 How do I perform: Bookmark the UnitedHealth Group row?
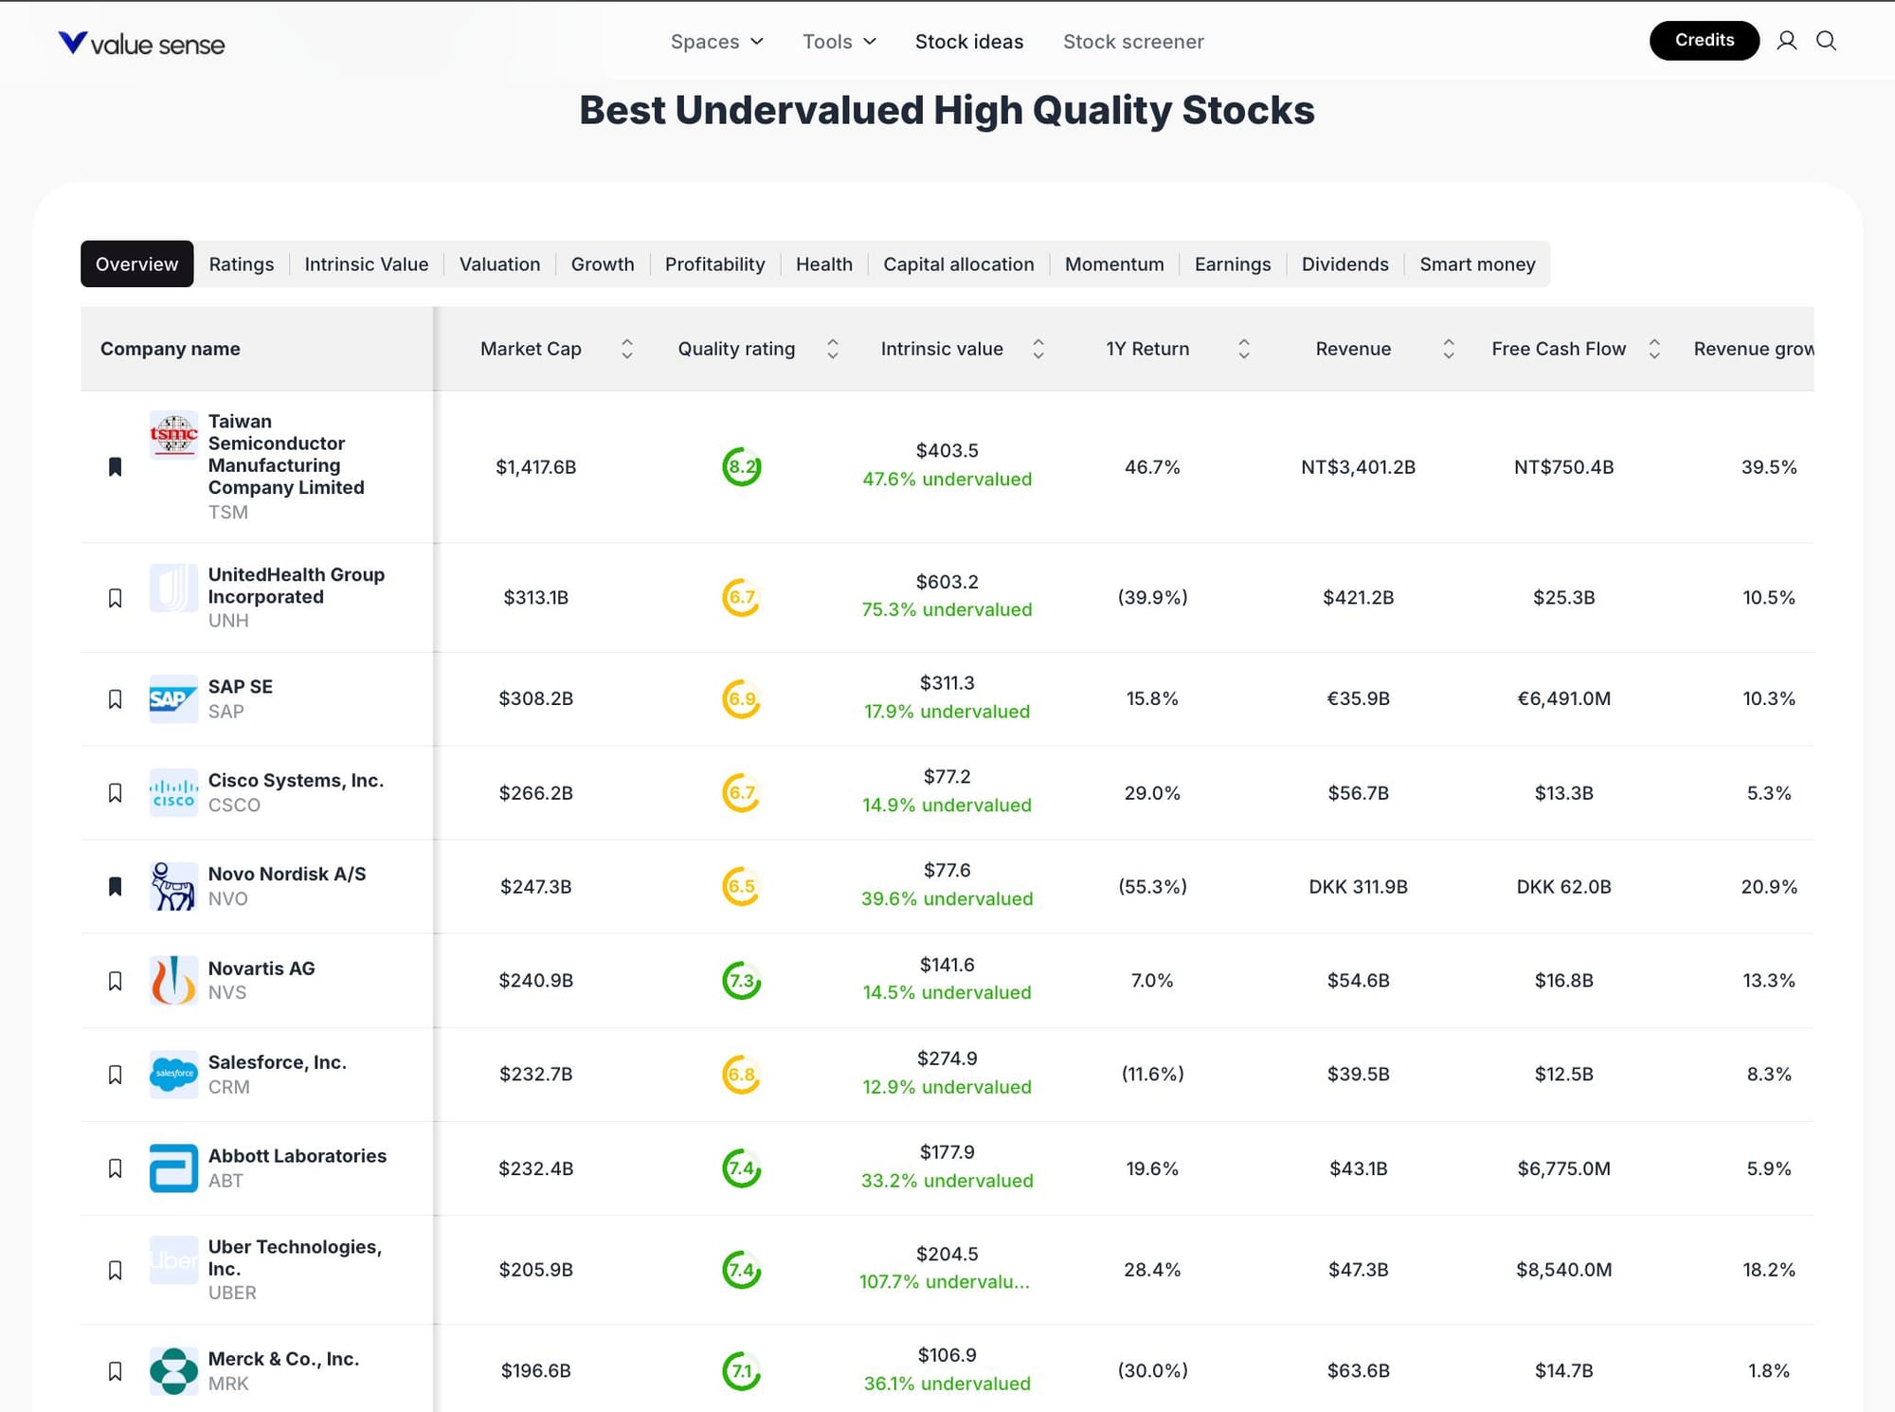click(x=116, y=598)
